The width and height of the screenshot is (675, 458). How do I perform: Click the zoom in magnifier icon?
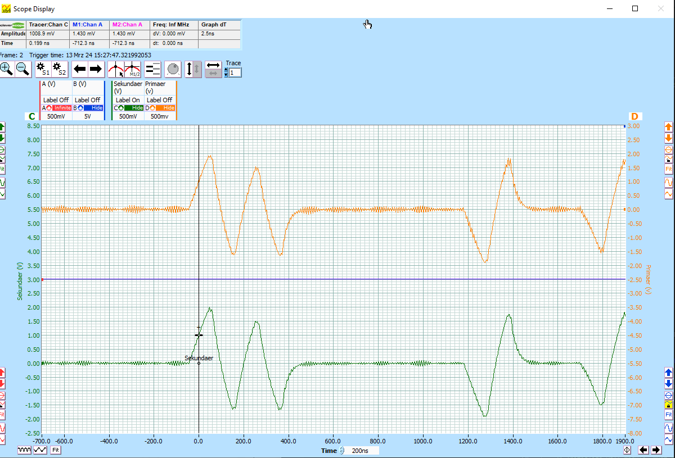pos(6,69)
